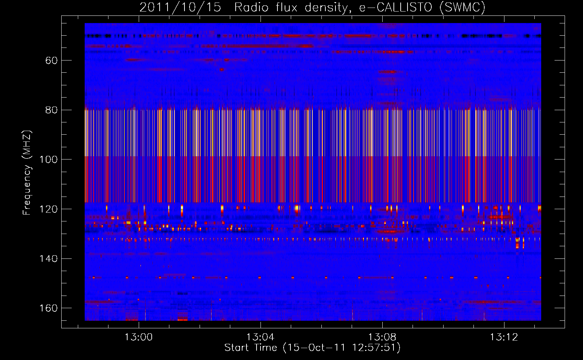Click the 13:08 time tick label
This screenshot has height=360, width=583.
pos(382,337)
